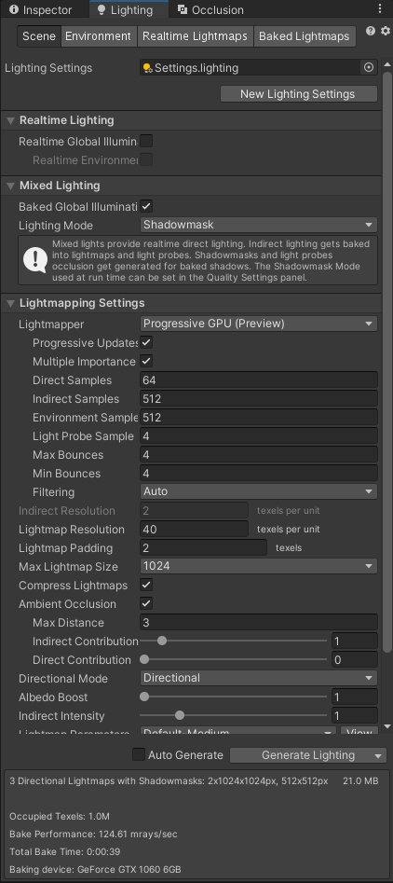Viewport: 393px width, 883px height.
Task: Click the Settings.lighting asset icon
Action: 147,68
